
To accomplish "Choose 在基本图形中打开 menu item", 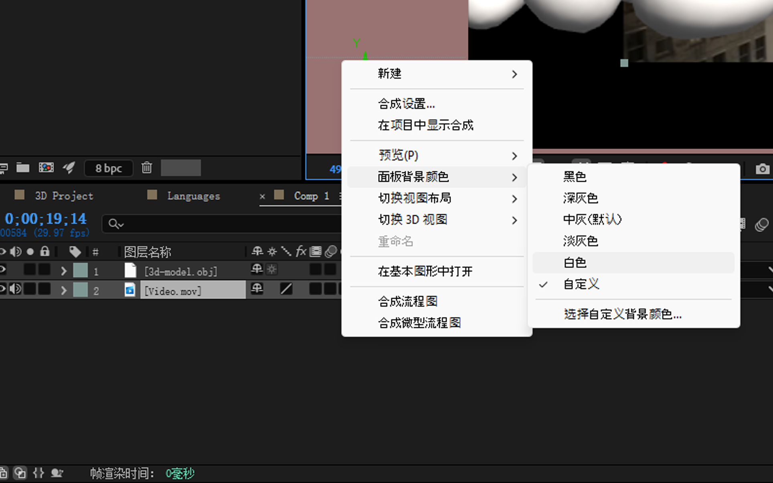I will (437, 272).
